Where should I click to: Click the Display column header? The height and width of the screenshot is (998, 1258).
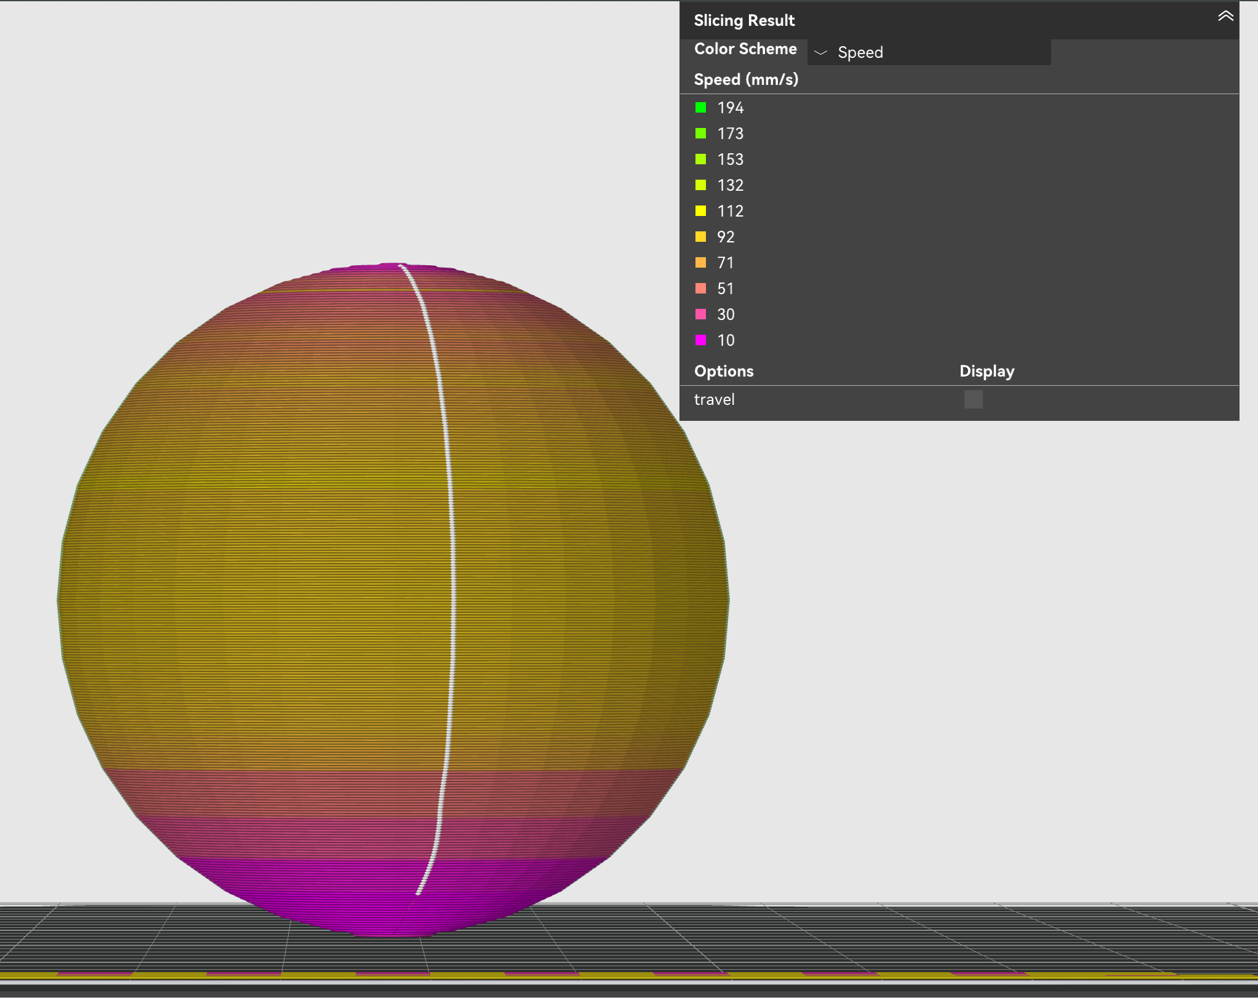click(987, 371)
